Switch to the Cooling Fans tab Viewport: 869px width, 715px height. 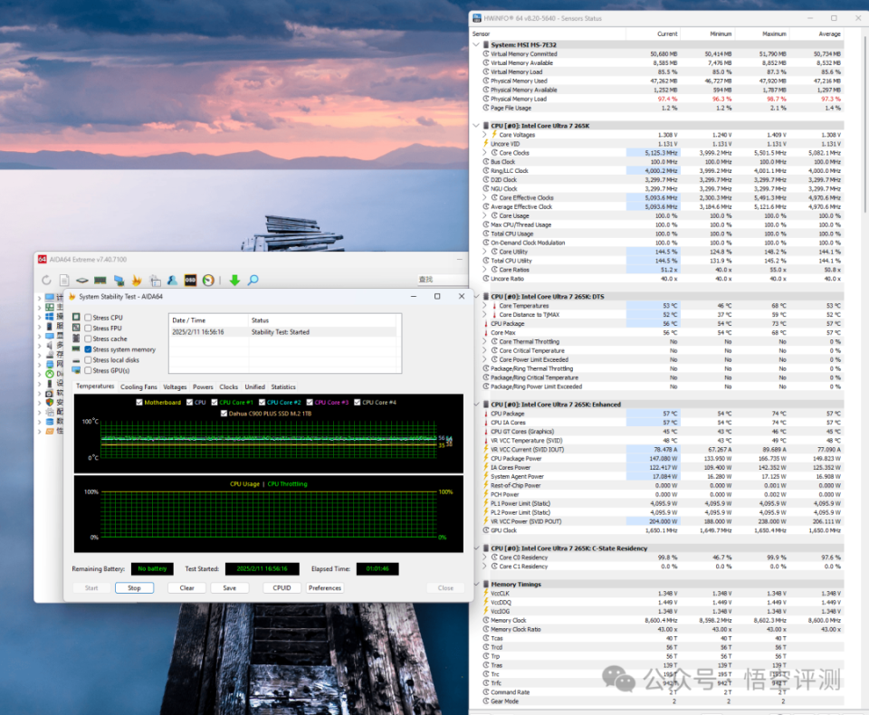(138, 386)
